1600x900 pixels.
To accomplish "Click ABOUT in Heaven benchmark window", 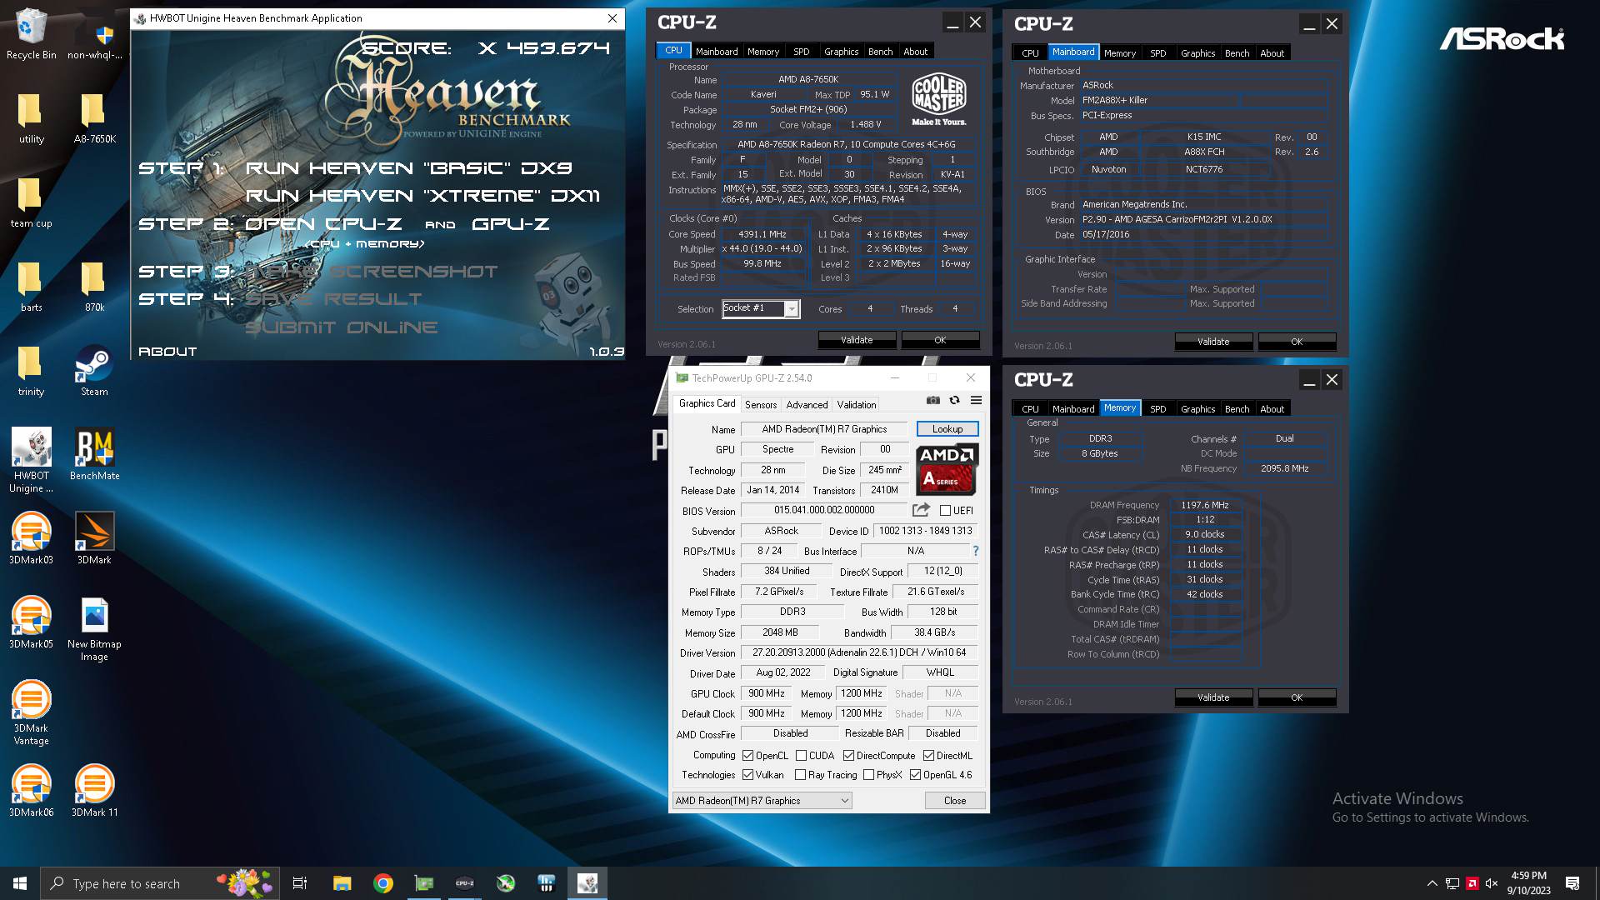I will [167, 352].
